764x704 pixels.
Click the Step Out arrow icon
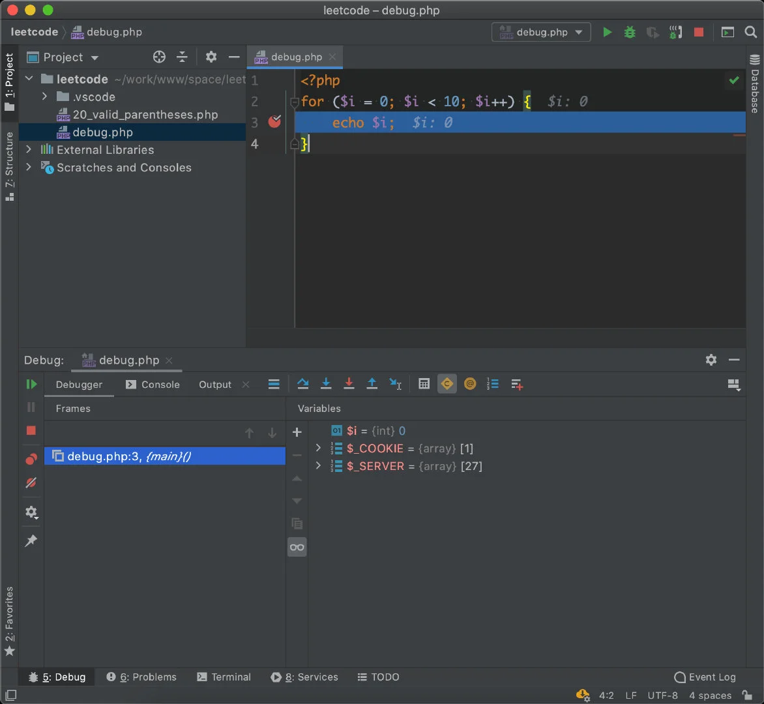(372, 384)
